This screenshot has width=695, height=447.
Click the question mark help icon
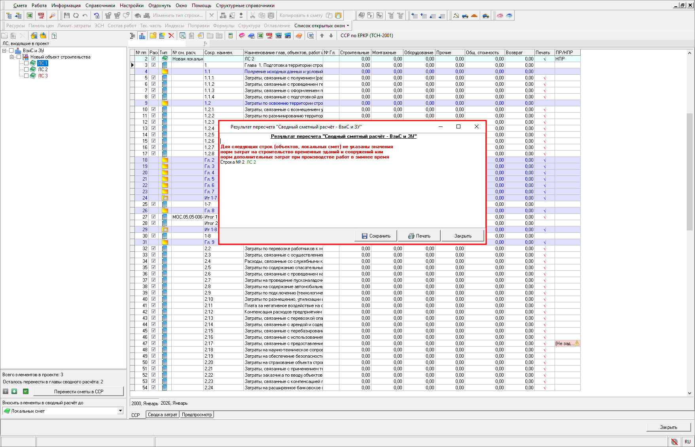54,36
